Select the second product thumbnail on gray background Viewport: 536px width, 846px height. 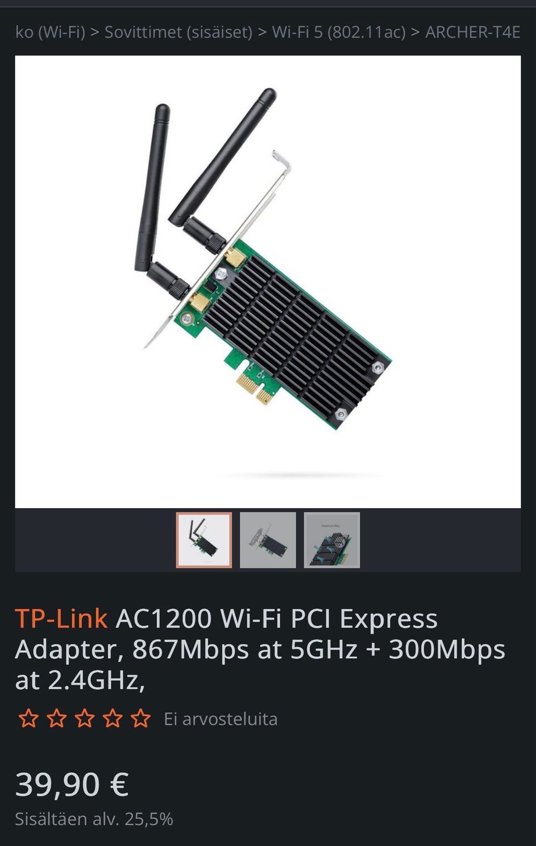(x=268, y=540)
